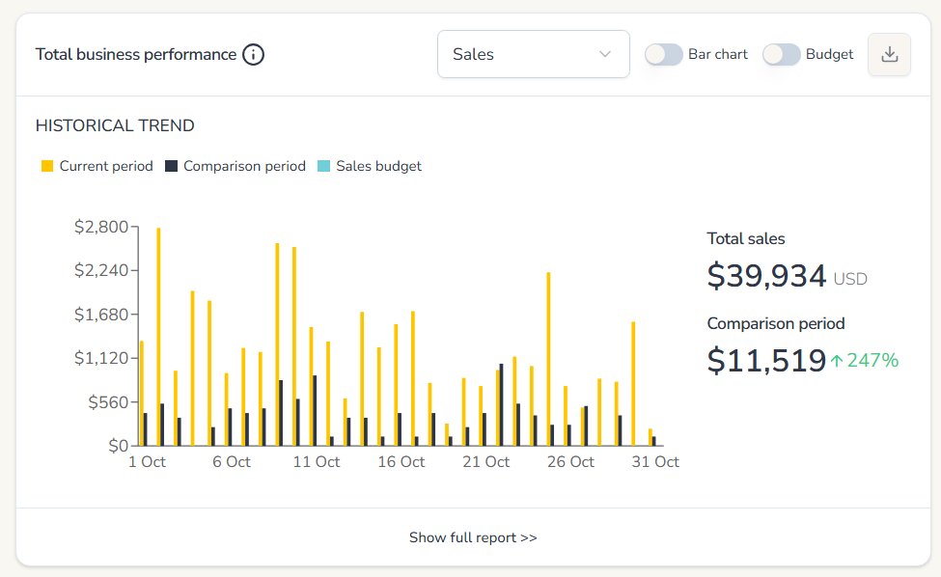Viewport: 941px width, 577px height.
Task: Open the info tooltip beside Total business performance
Action: click(x=252, y=55)
